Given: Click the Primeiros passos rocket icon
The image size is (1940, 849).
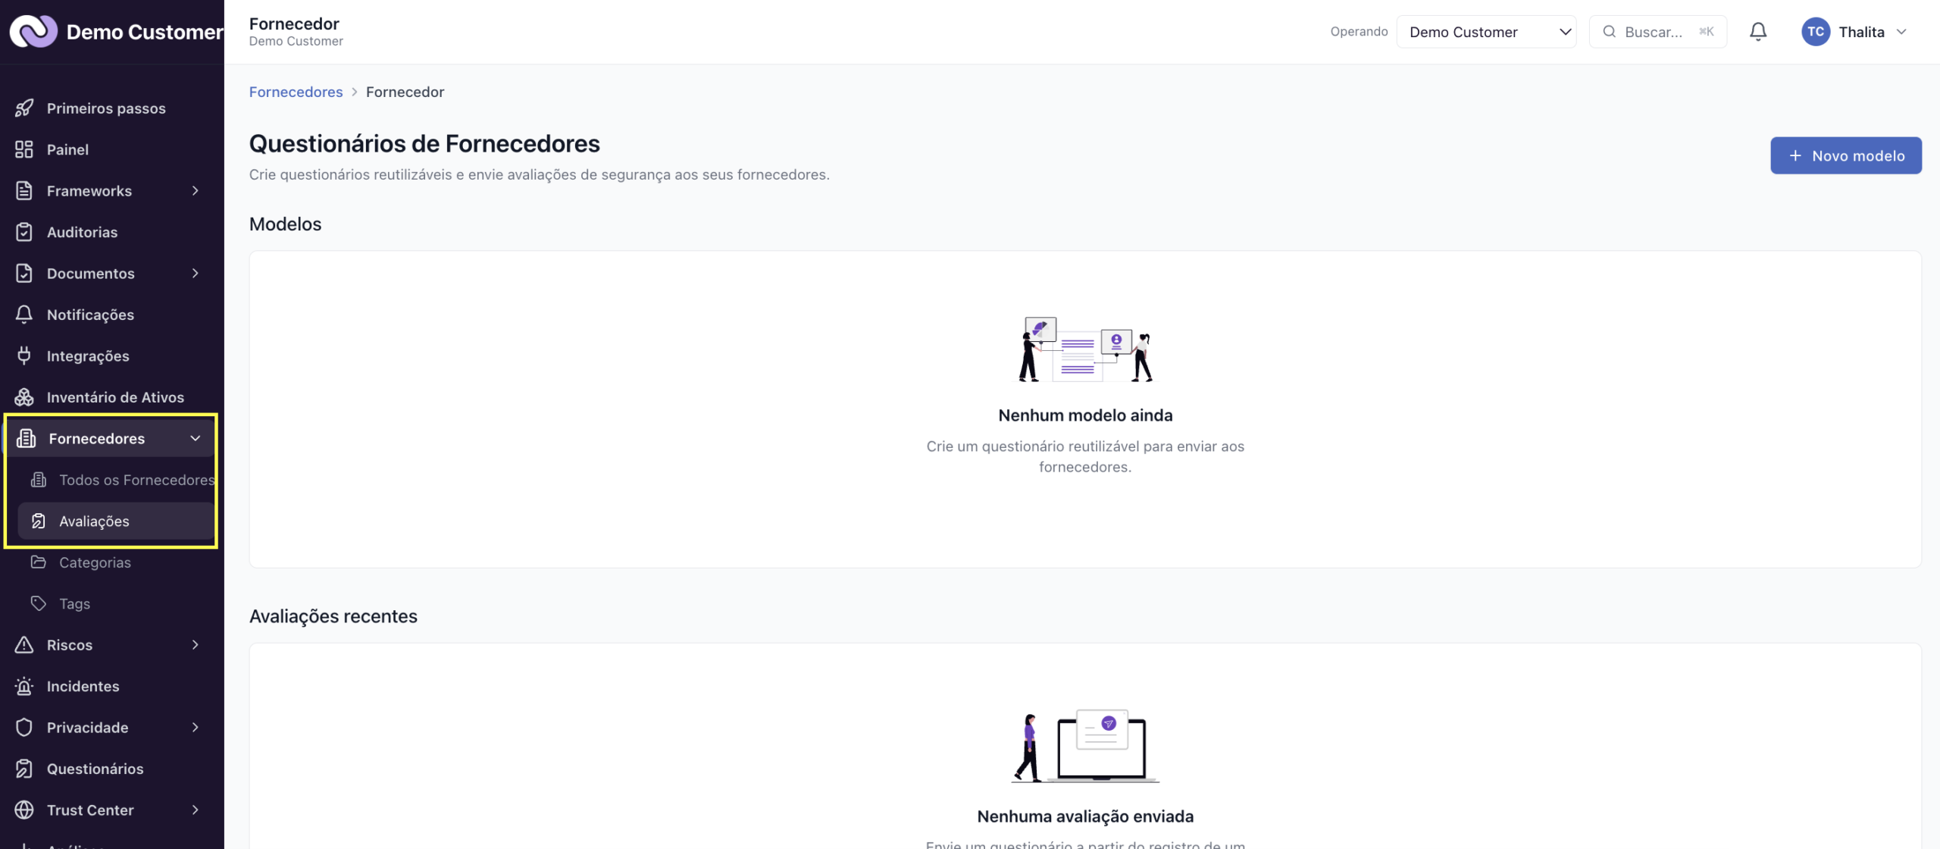Looking at the screenshot, I should [x=24, y=108].
